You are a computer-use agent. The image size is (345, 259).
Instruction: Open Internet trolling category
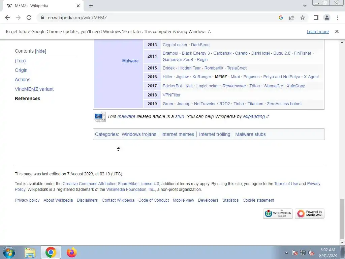pos(215,134)
